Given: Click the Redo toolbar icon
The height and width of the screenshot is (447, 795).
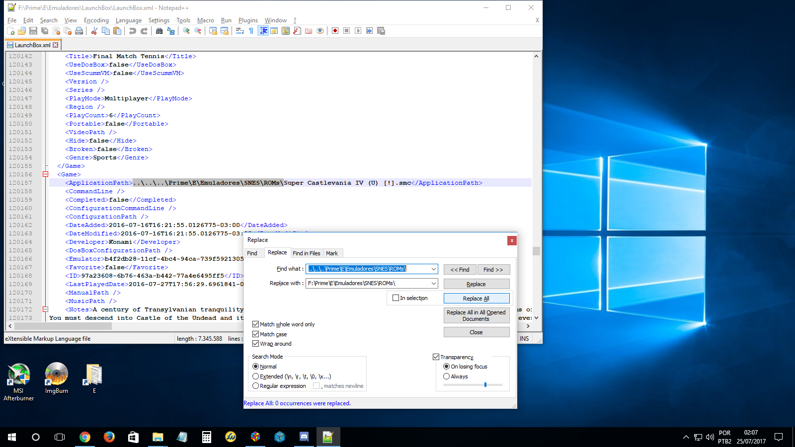Looking at the screenshot, I should point(144,31).
